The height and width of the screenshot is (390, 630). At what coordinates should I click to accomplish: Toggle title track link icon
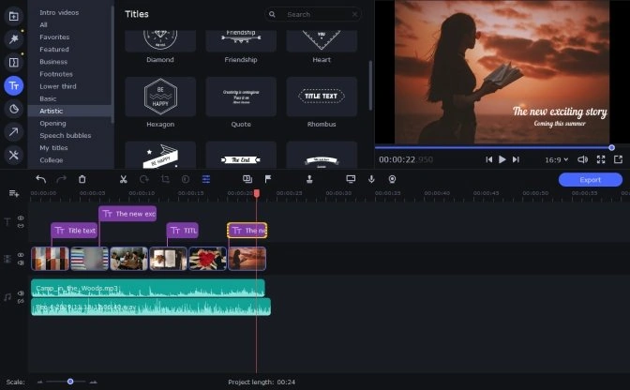point(21,226)
